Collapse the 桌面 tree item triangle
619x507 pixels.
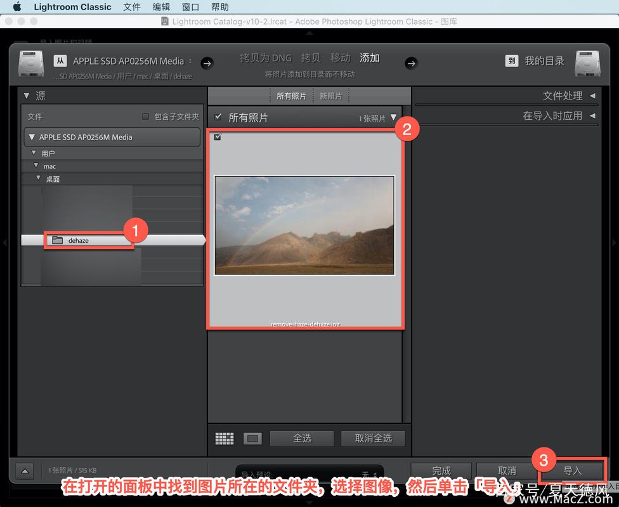(x=38, y=178)
